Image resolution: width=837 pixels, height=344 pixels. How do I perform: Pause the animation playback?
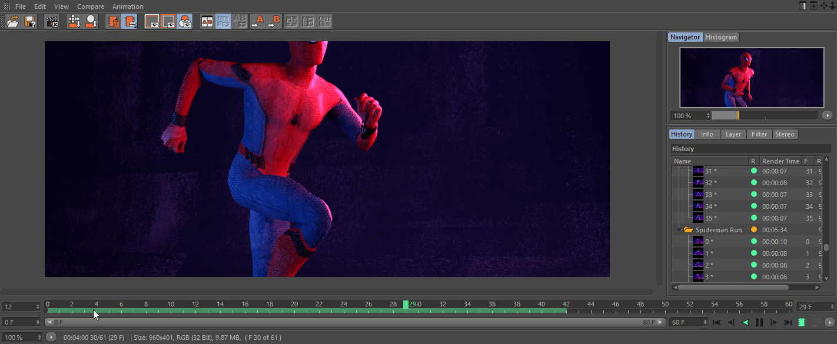(x=759, y=322)
